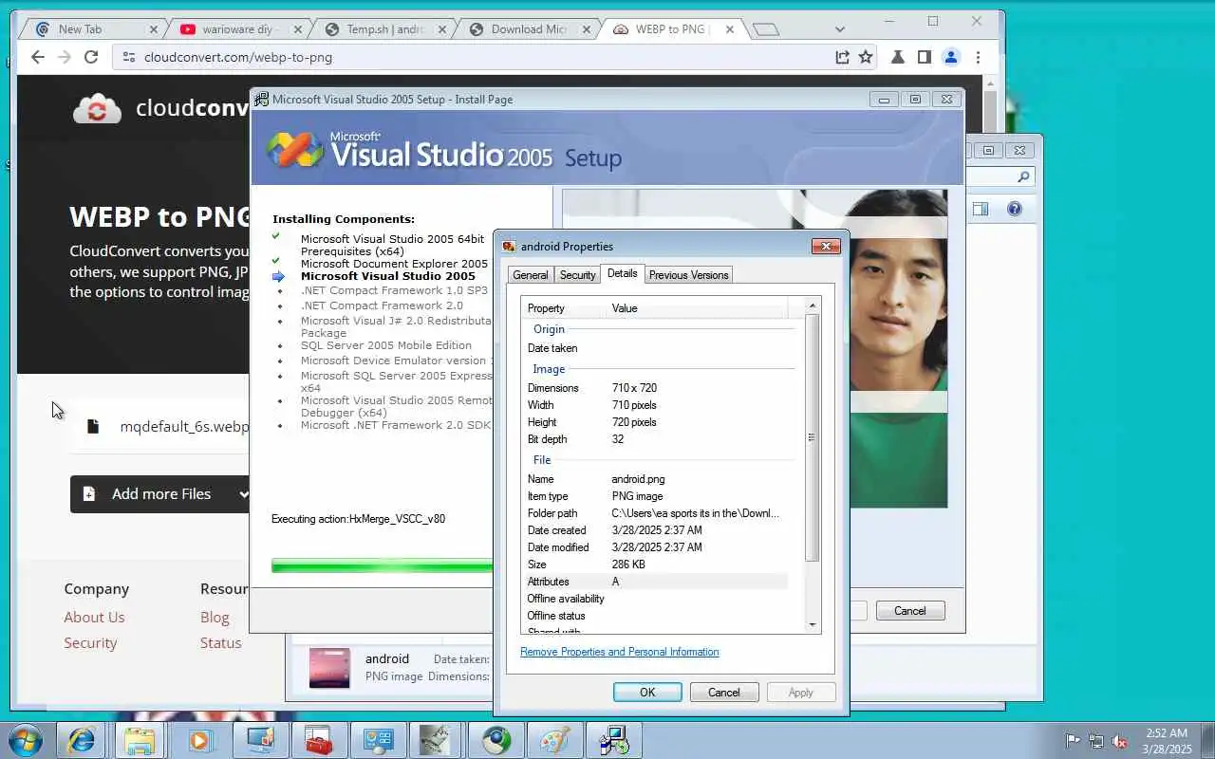
Task: Click Cancel in android Properties dialog
Action: [723, 693]
